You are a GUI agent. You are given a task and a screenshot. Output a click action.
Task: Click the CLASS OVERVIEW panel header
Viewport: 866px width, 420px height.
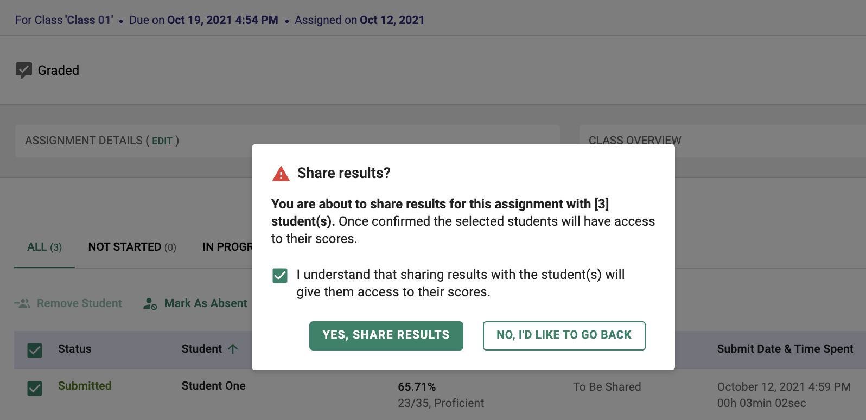(x=634, y=141)
